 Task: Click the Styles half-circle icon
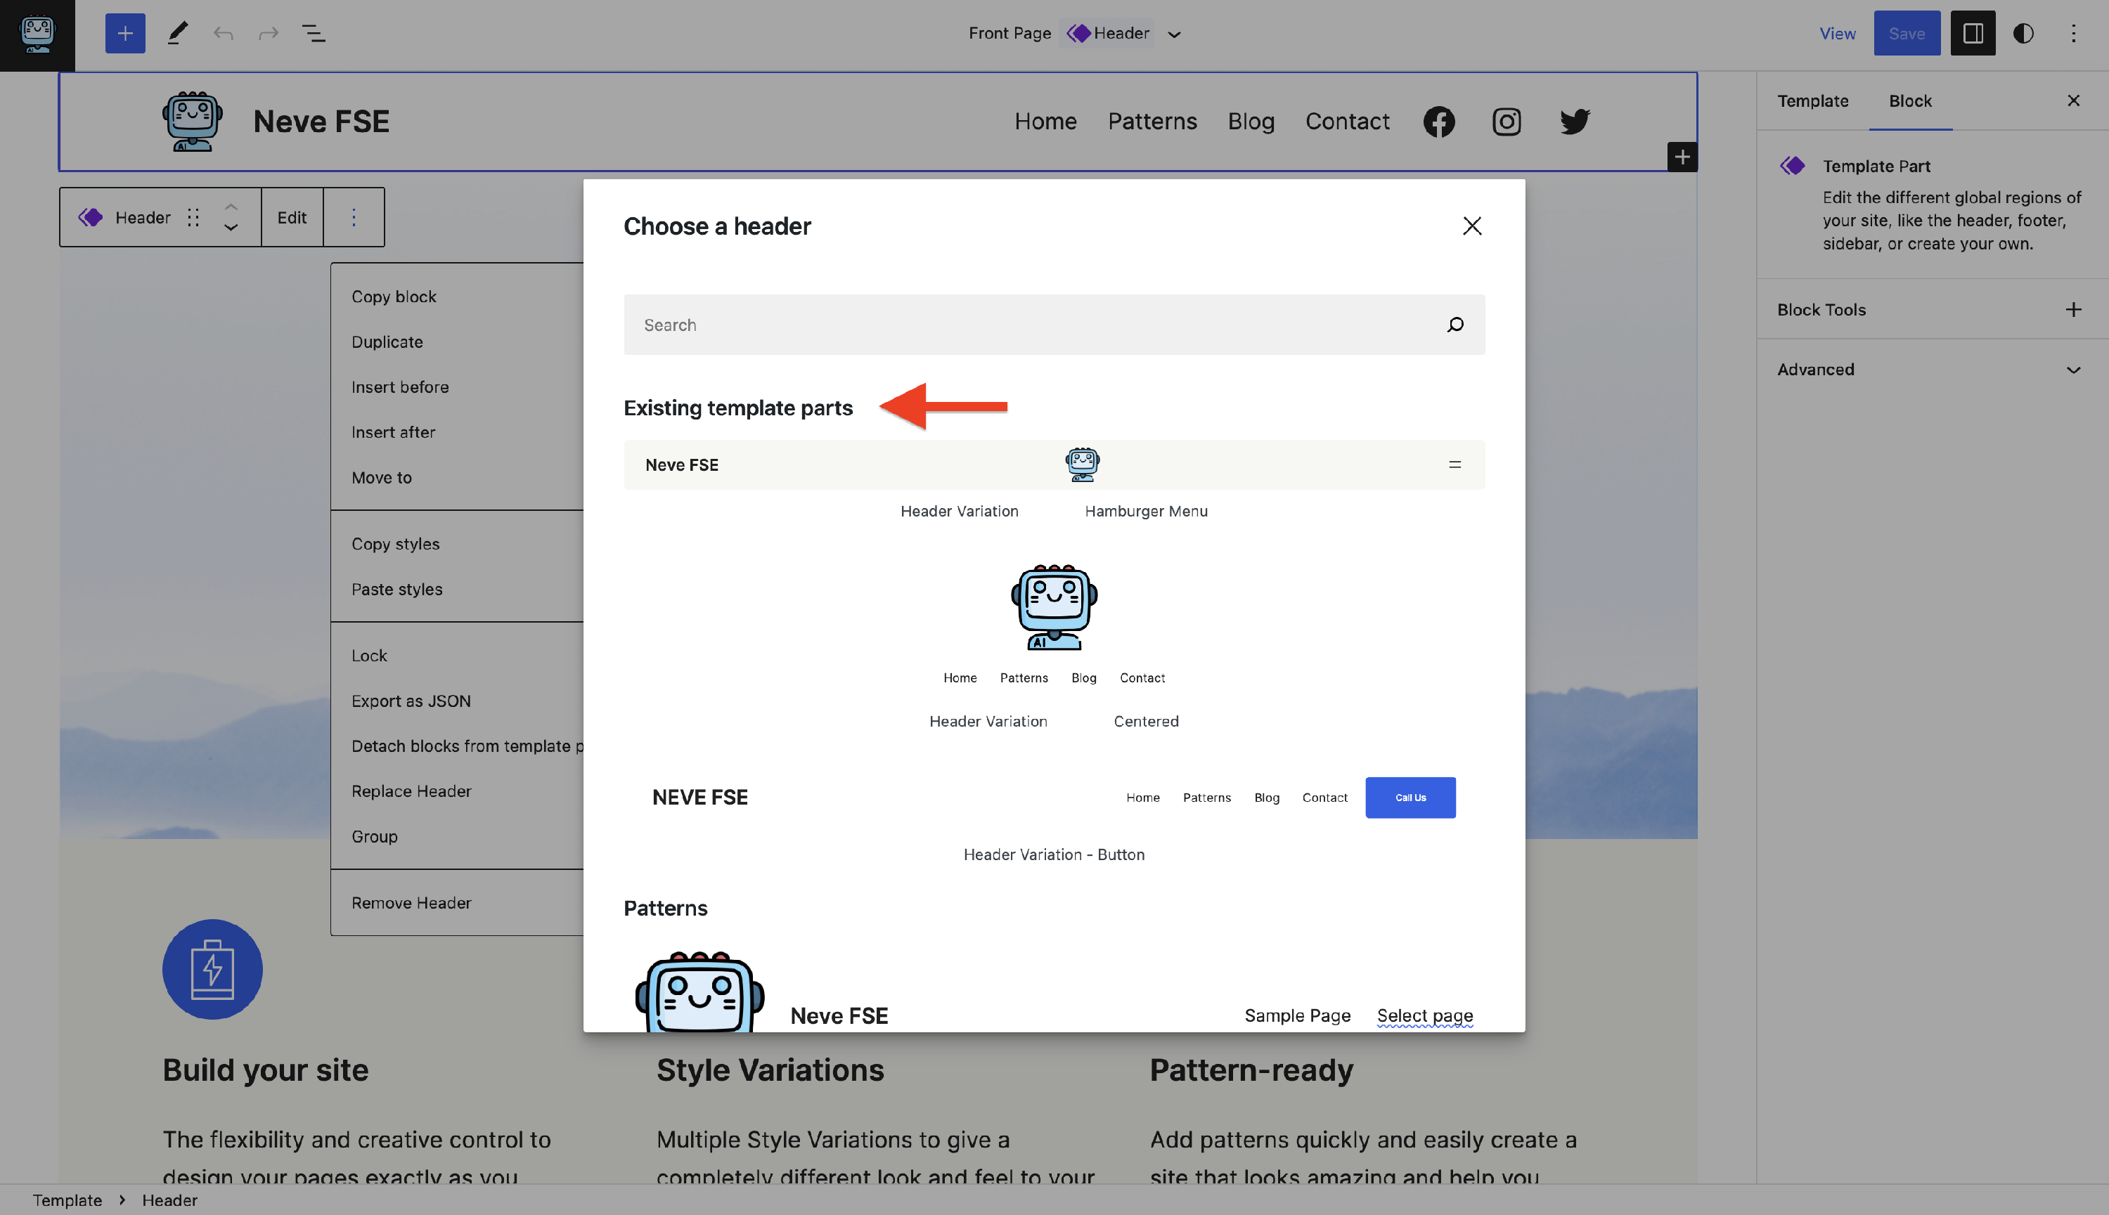(2023, 34)
